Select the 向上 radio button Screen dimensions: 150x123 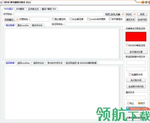(x=128, y=103)
